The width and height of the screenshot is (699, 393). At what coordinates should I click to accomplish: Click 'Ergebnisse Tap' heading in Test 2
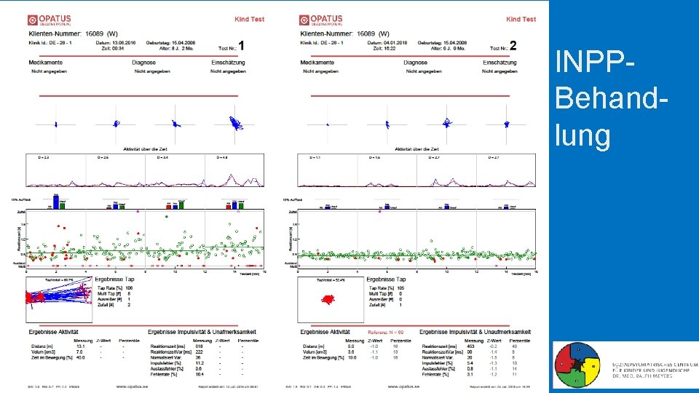(386, 279)
